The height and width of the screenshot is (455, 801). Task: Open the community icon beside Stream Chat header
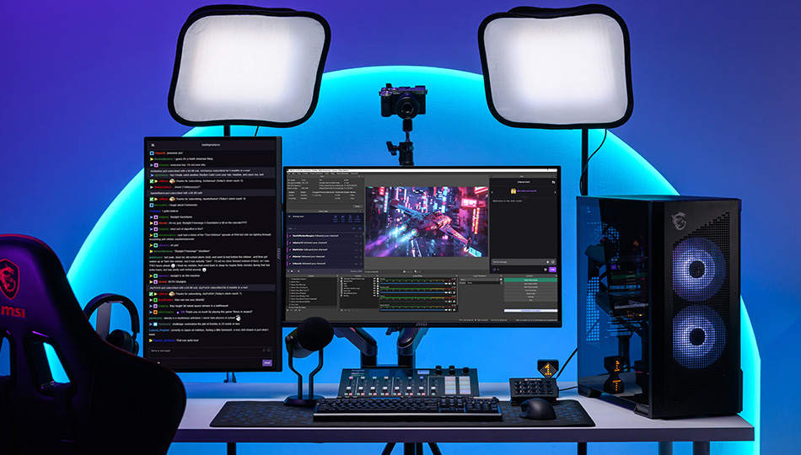point(553,182)
